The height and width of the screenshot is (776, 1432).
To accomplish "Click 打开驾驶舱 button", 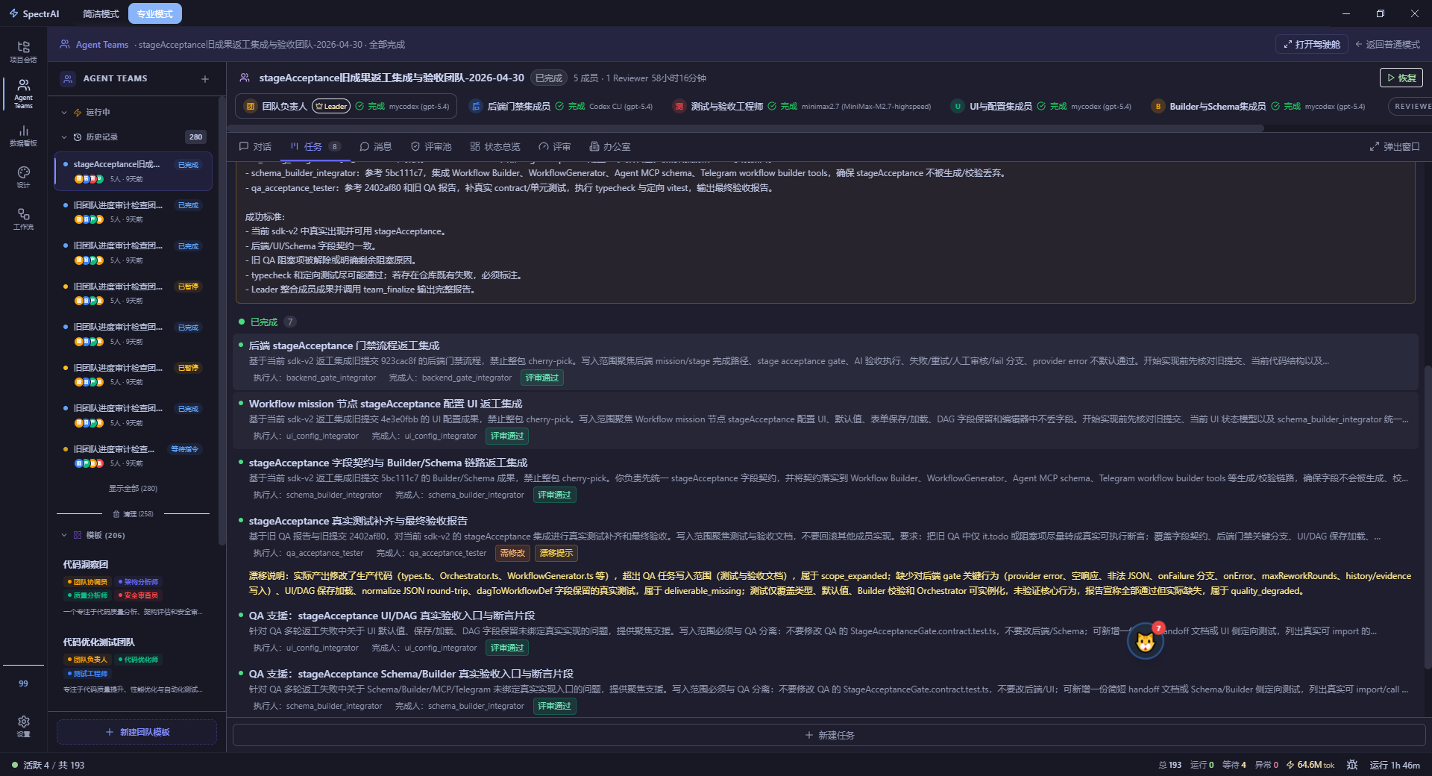I will point(1312,45).
